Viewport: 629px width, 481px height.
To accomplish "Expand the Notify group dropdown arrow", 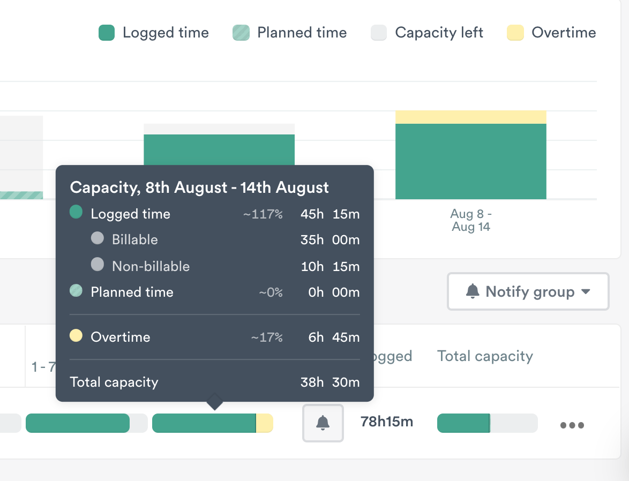I will click(586, 291).
